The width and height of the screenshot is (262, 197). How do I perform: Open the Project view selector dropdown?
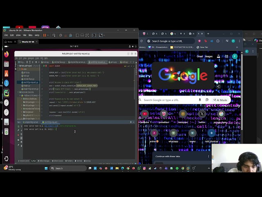coord(23,62)
